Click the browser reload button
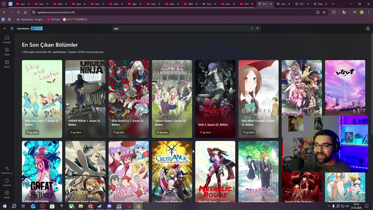The width and height of the screenshot is (373, 210). click(x=18, y=12)
